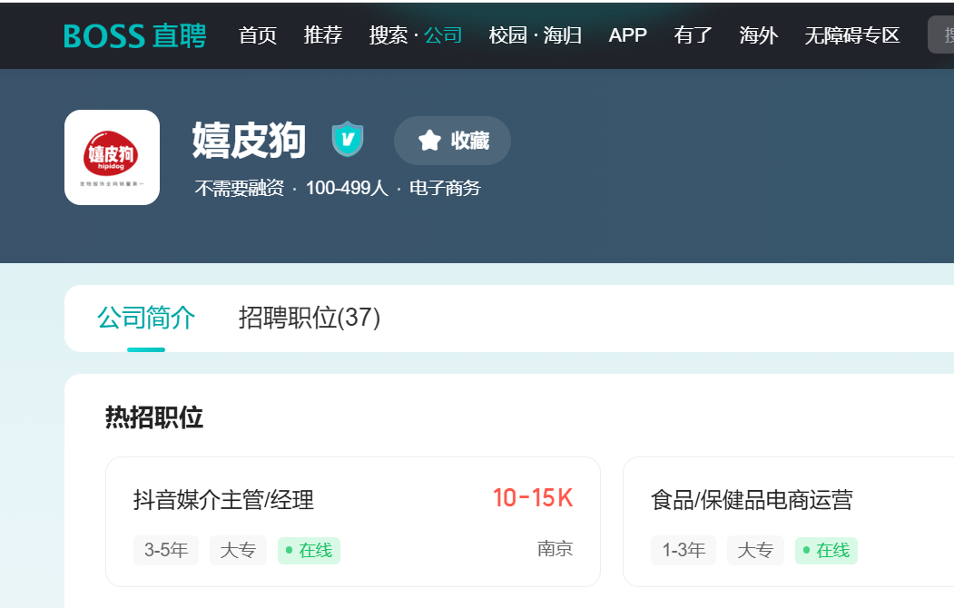The width and height of the screenshot is (954, 608).
Task: Click the 不需要融资 funding status text
Action: pos(239,188)
